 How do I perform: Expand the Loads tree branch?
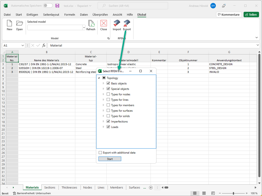[x=104, y=127]
